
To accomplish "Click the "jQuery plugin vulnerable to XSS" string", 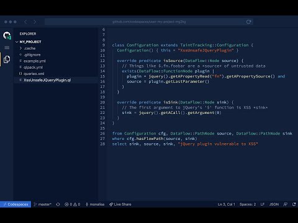I will (x=218, y=144).
